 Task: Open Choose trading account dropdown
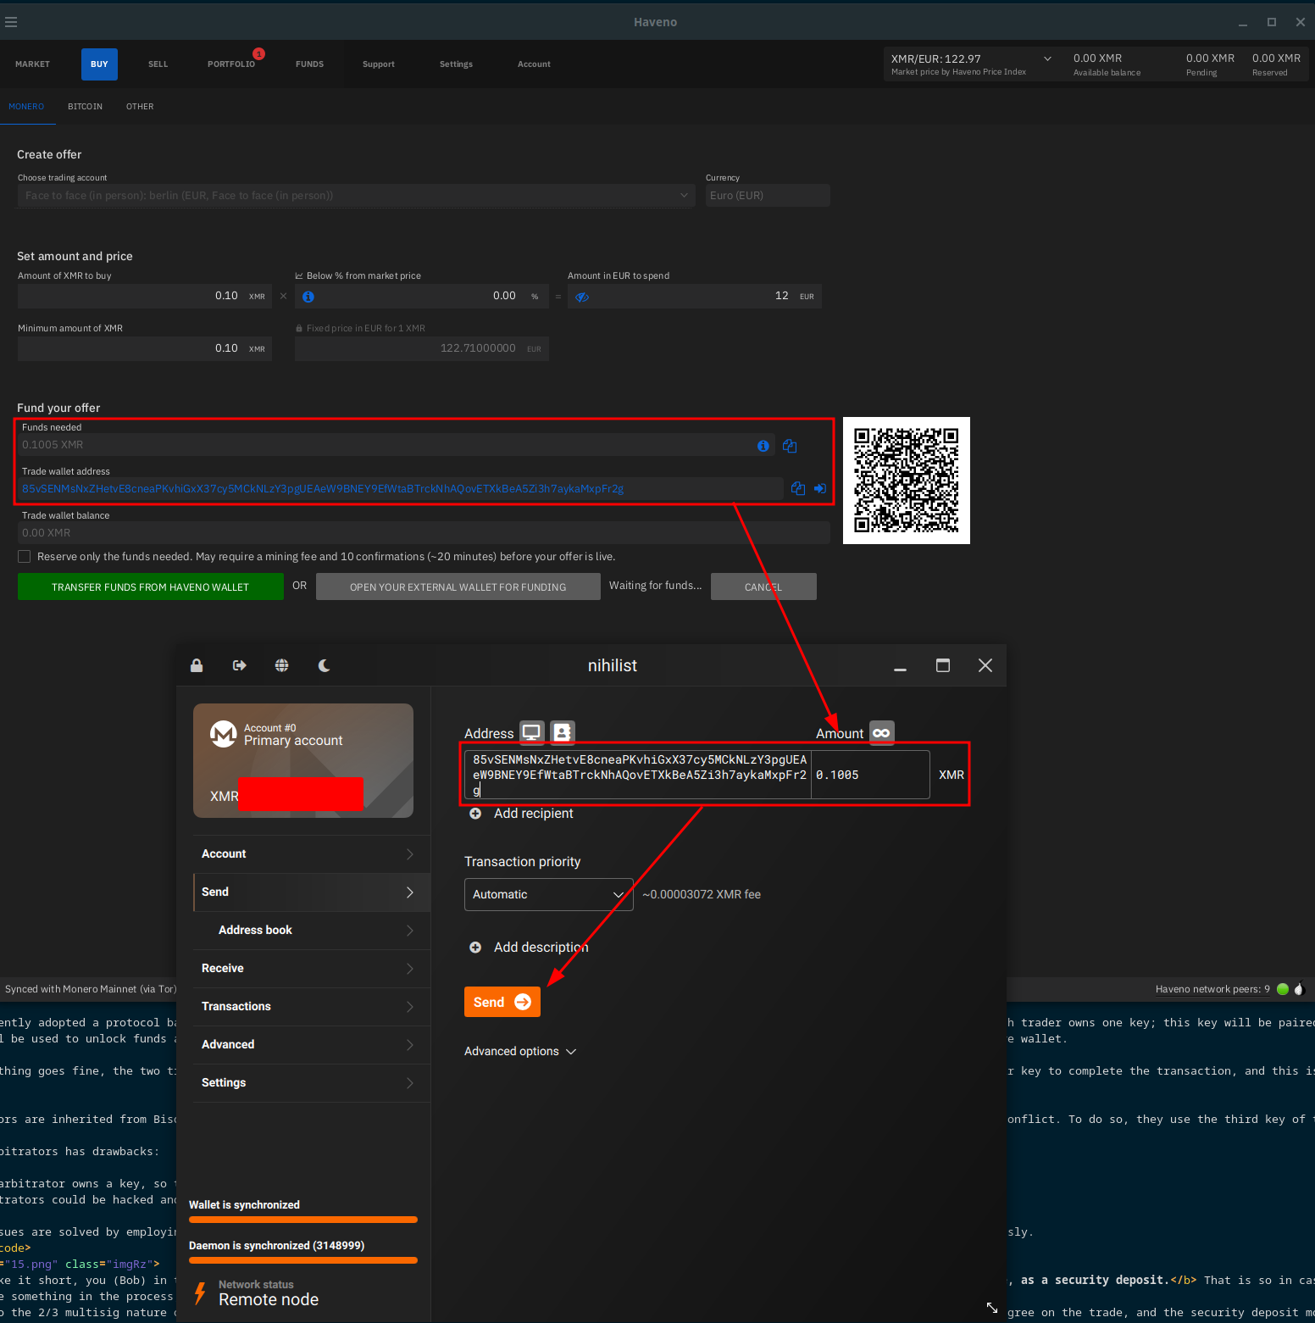pos(357,196)
